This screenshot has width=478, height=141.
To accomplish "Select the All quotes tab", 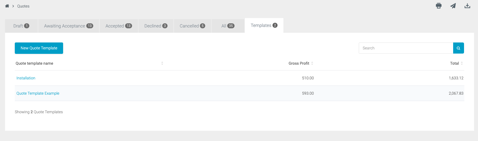I will (228, 26).
